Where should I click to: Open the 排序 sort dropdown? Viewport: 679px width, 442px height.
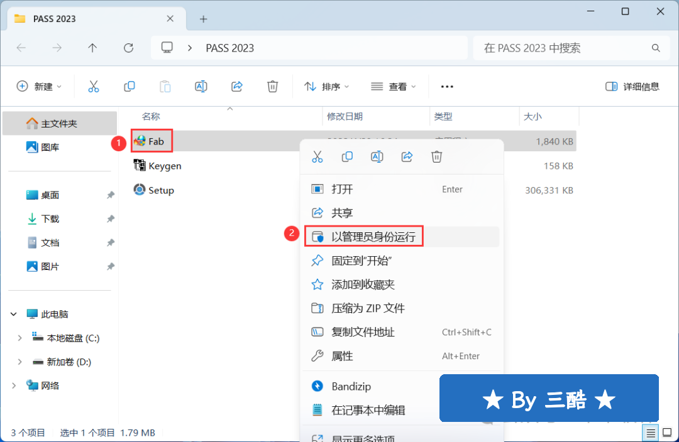(x=326, y=87)
